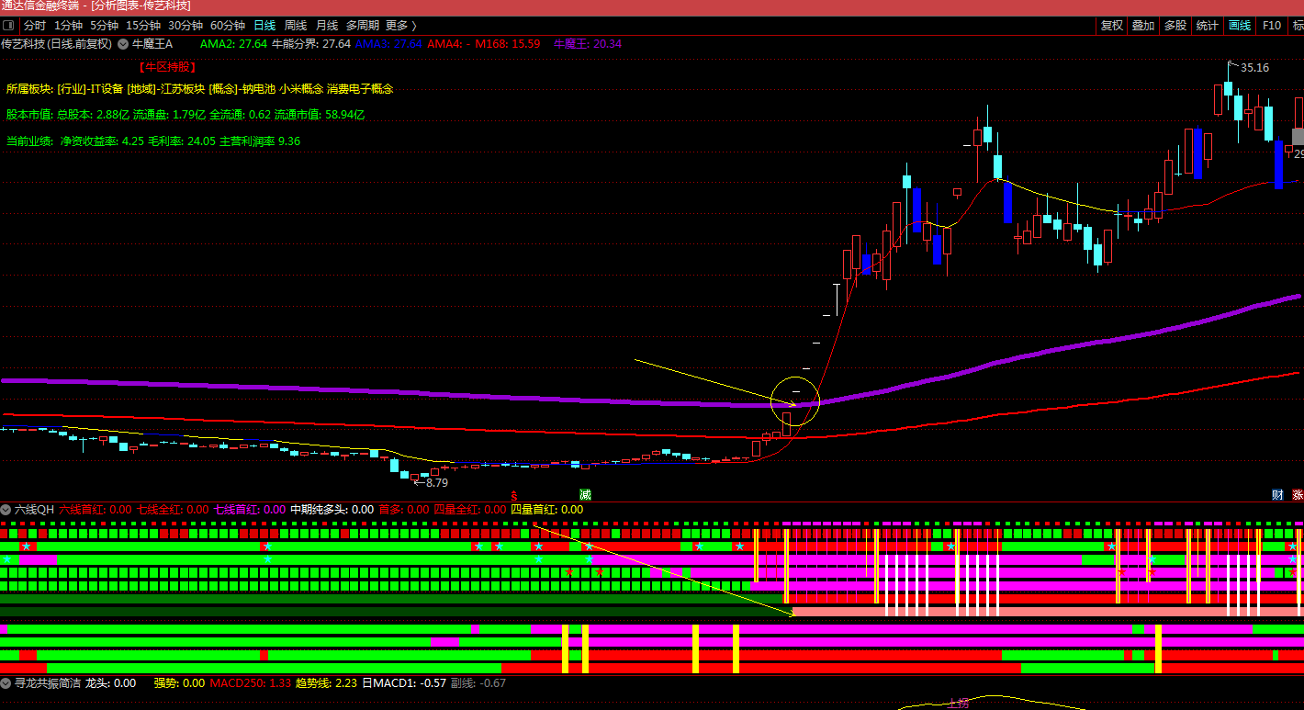Click the 副线: -0.67 value

coord(478,683)
